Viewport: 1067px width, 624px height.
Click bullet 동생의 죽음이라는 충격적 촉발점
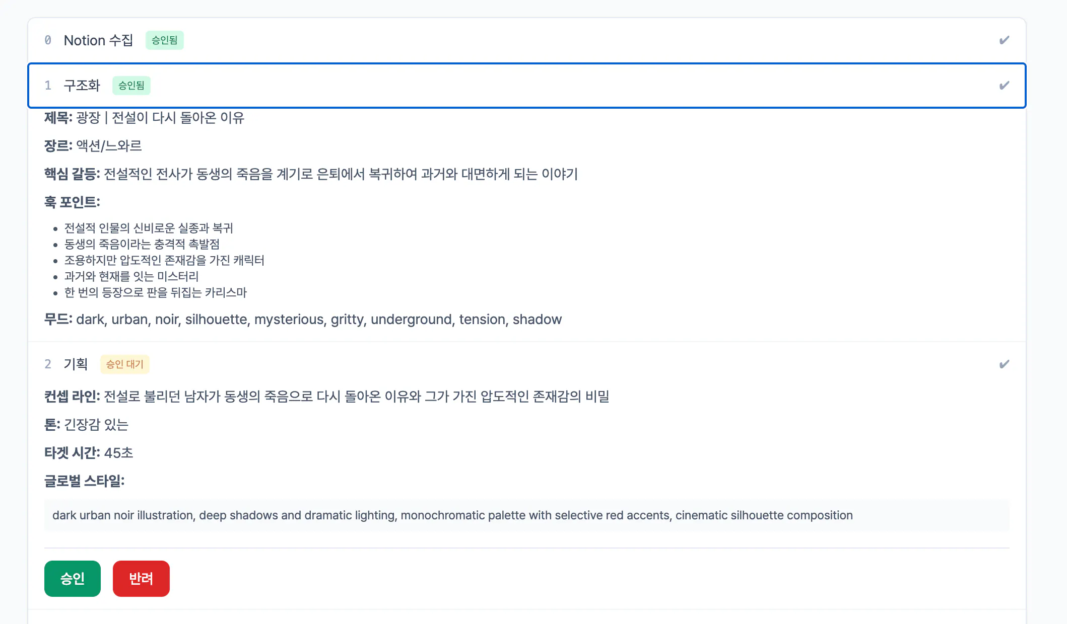point(142,245)
